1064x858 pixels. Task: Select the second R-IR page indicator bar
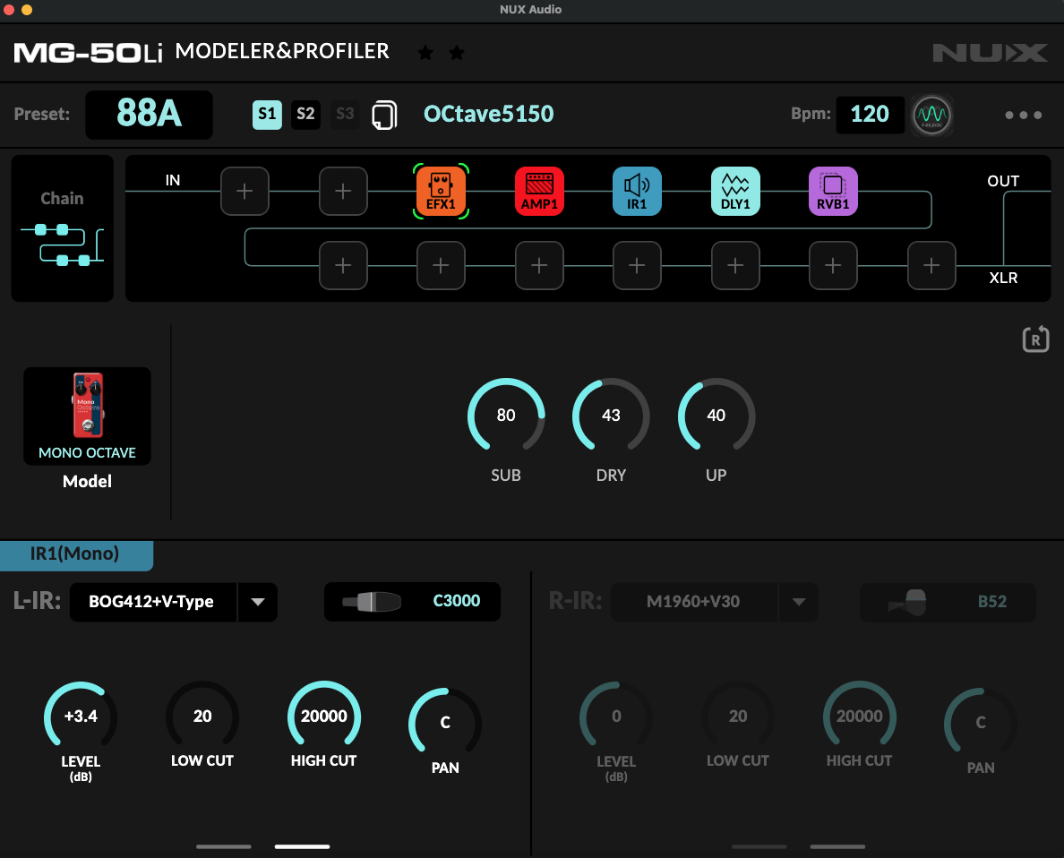837,846
